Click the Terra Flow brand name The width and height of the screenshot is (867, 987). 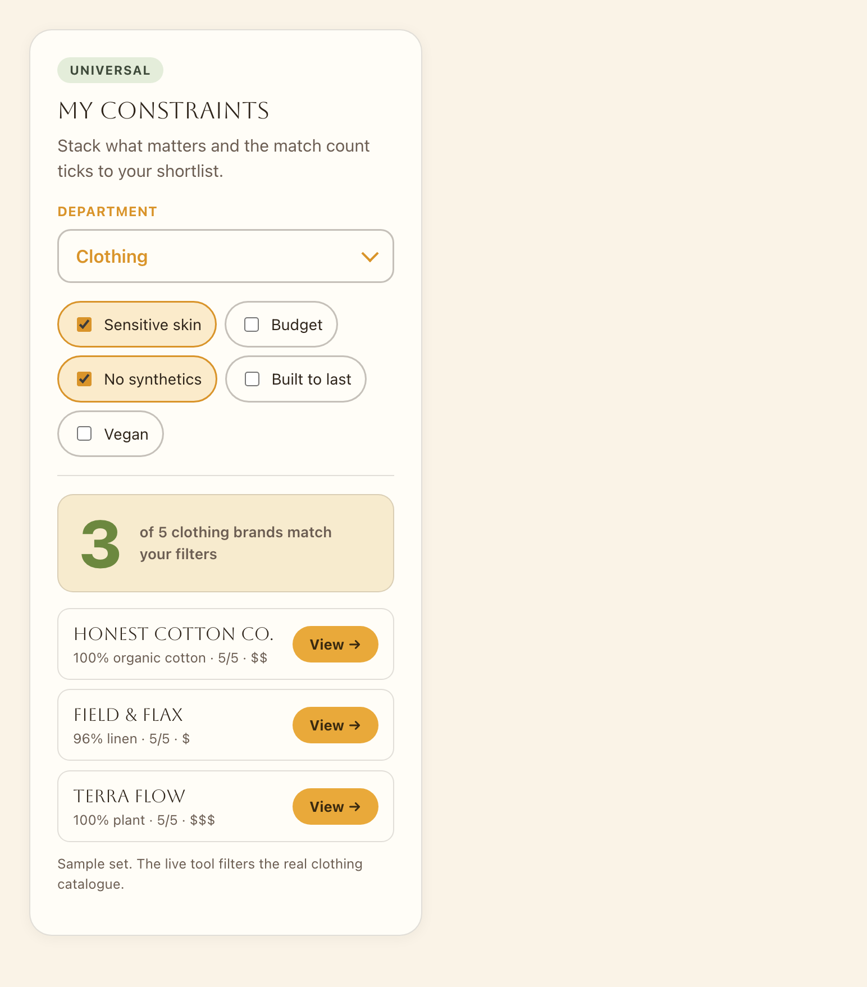tap(129, 796)
